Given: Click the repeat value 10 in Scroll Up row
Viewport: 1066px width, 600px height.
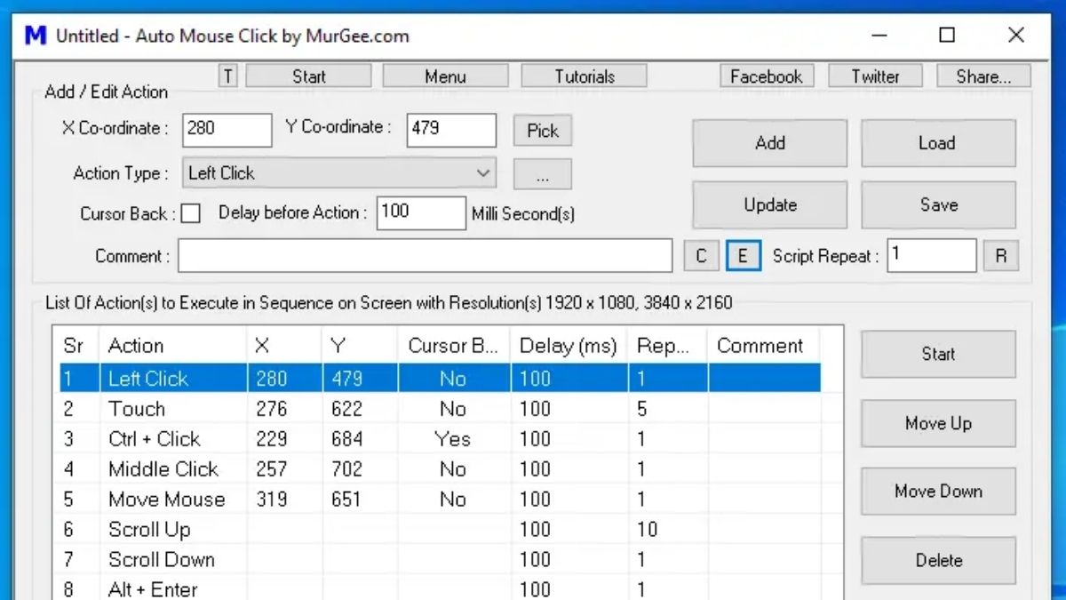Looking at the screenshot, I should coord(647,530).
